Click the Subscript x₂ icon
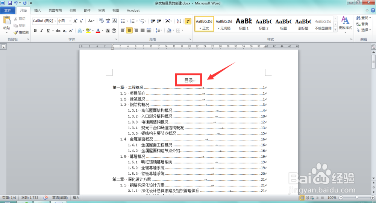This screenshot has height=203, width=376. point(65,31)
